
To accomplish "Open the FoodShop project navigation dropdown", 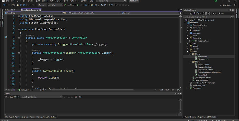I will pos(34,13).
